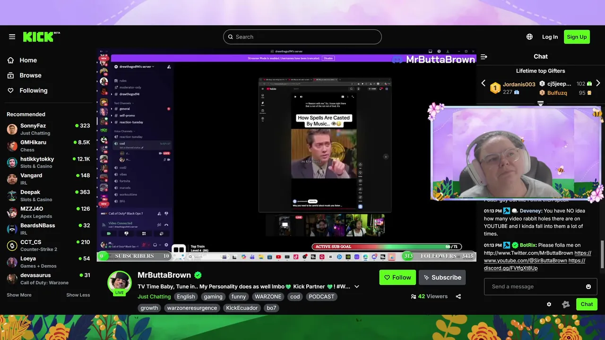Select the funny tag
The height and width of the screenshot is (340, 605).
pos(239,297)
